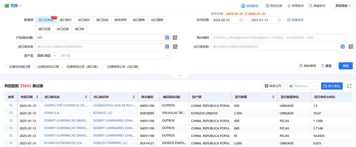Sort by 进口商名称 column
This screenshot has height=147, width=356.
86,97
